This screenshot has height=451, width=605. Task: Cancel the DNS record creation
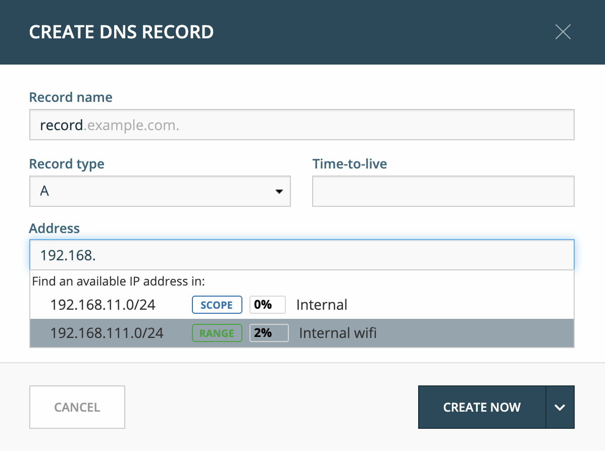77,407
